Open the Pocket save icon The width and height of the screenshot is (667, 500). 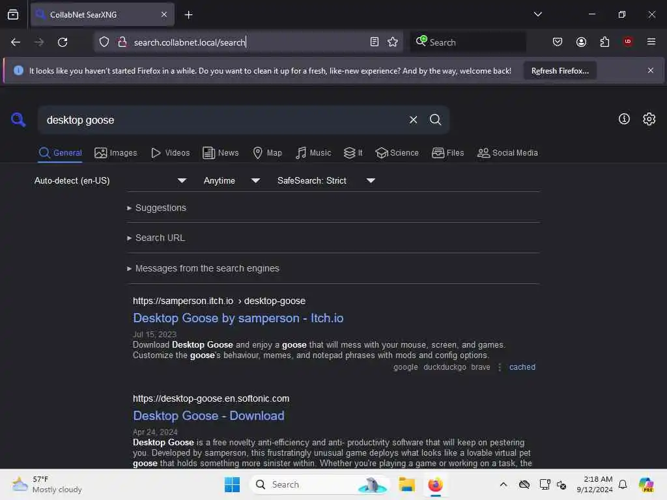(x=558, y=42)
